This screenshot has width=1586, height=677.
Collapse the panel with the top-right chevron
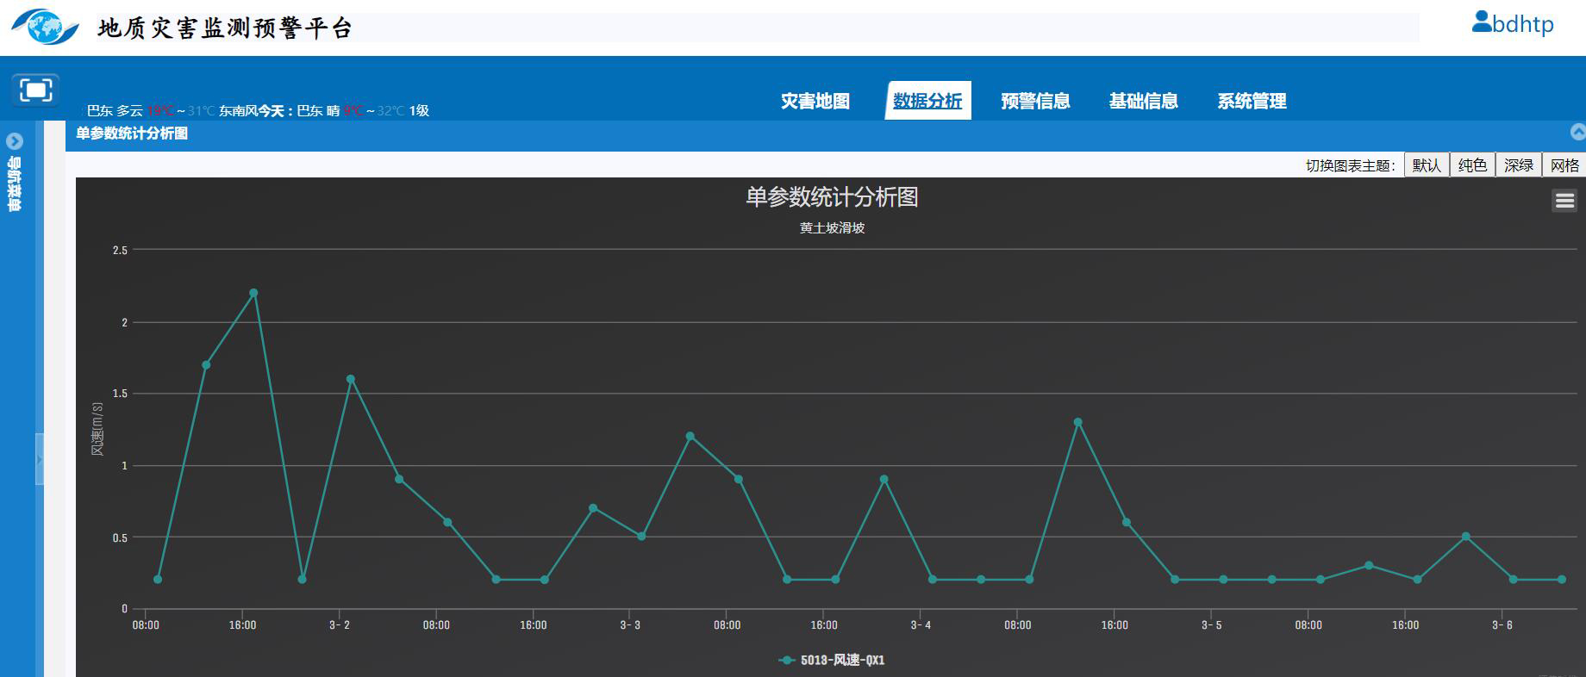tap(1578, 133)
